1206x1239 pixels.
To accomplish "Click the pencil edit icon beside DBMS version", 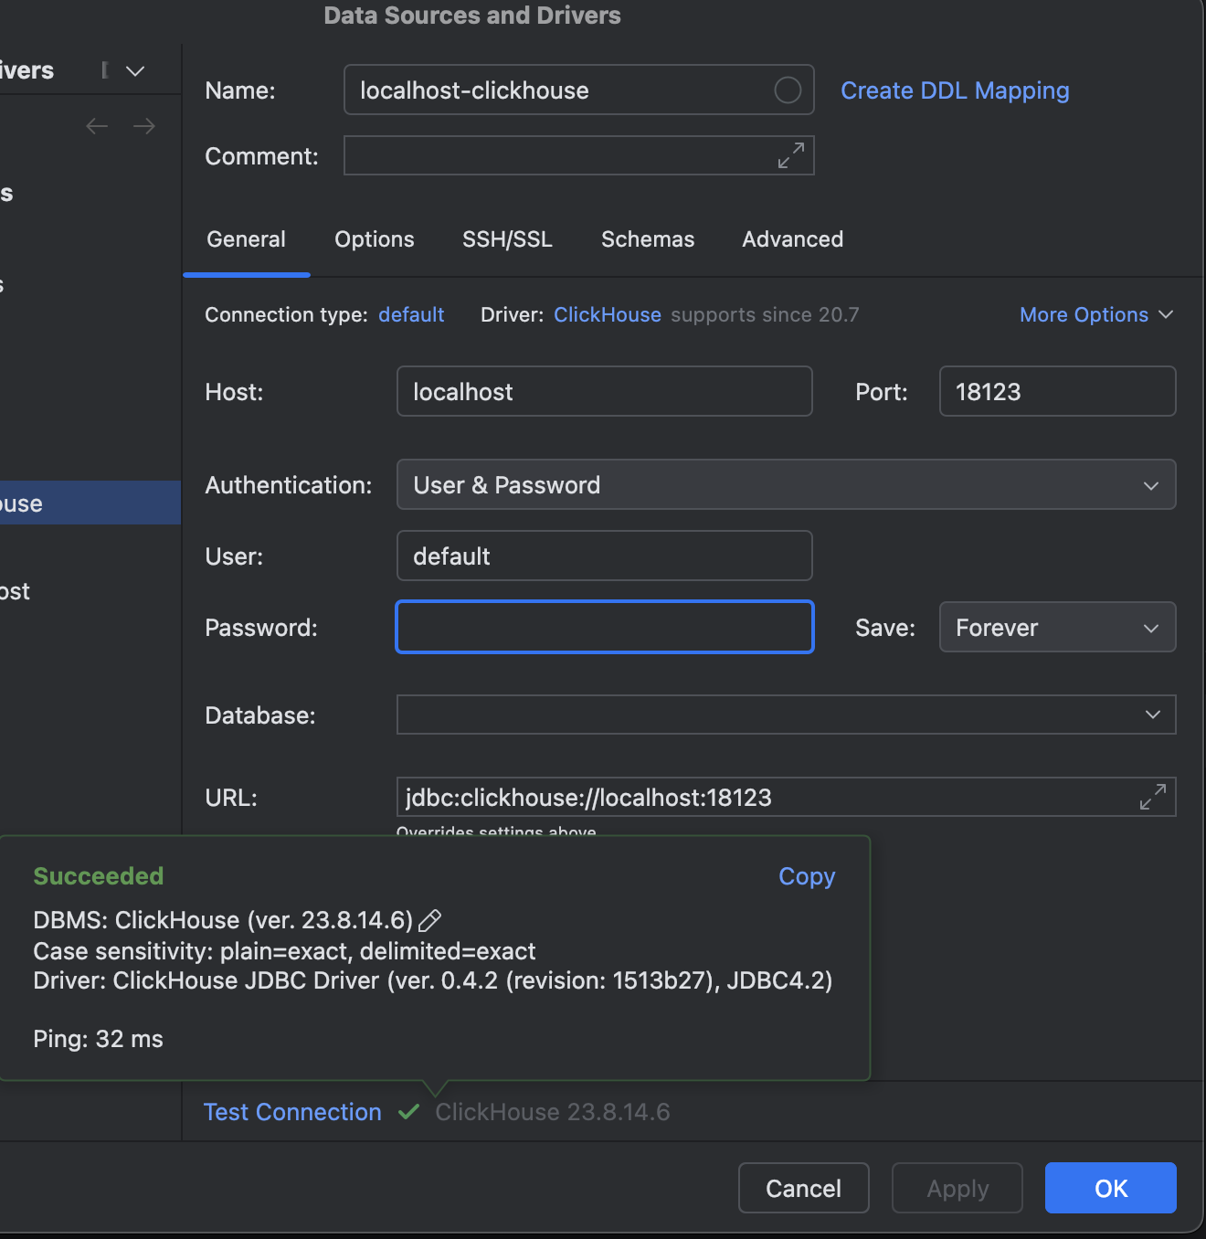I will (429, 920).
